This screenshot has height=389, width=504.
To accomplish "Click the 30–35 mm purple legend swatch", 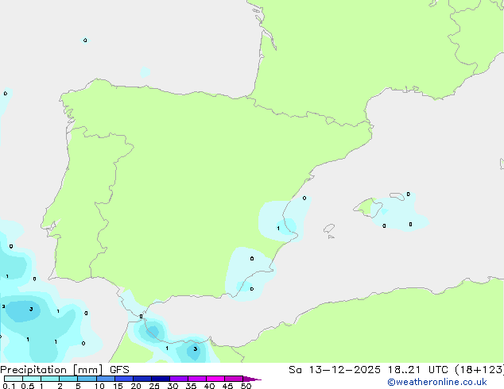I will coord(179,379).
